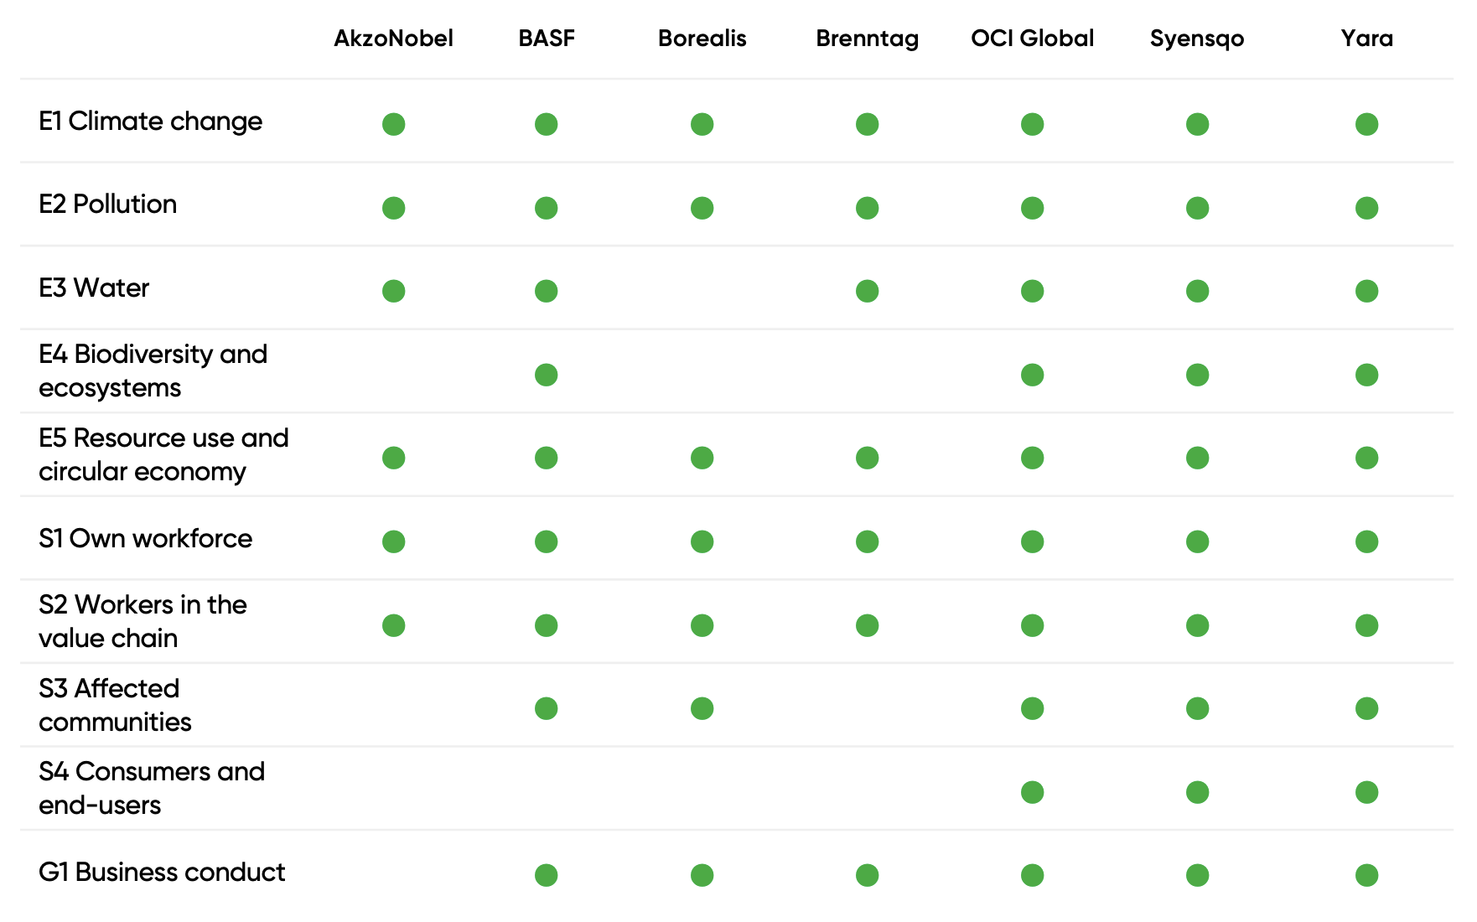This screenshot has height=922, width=1477.
Task: Click the S3 Affected communities row label
Action: pyautogui.click(x=115, y=705)
